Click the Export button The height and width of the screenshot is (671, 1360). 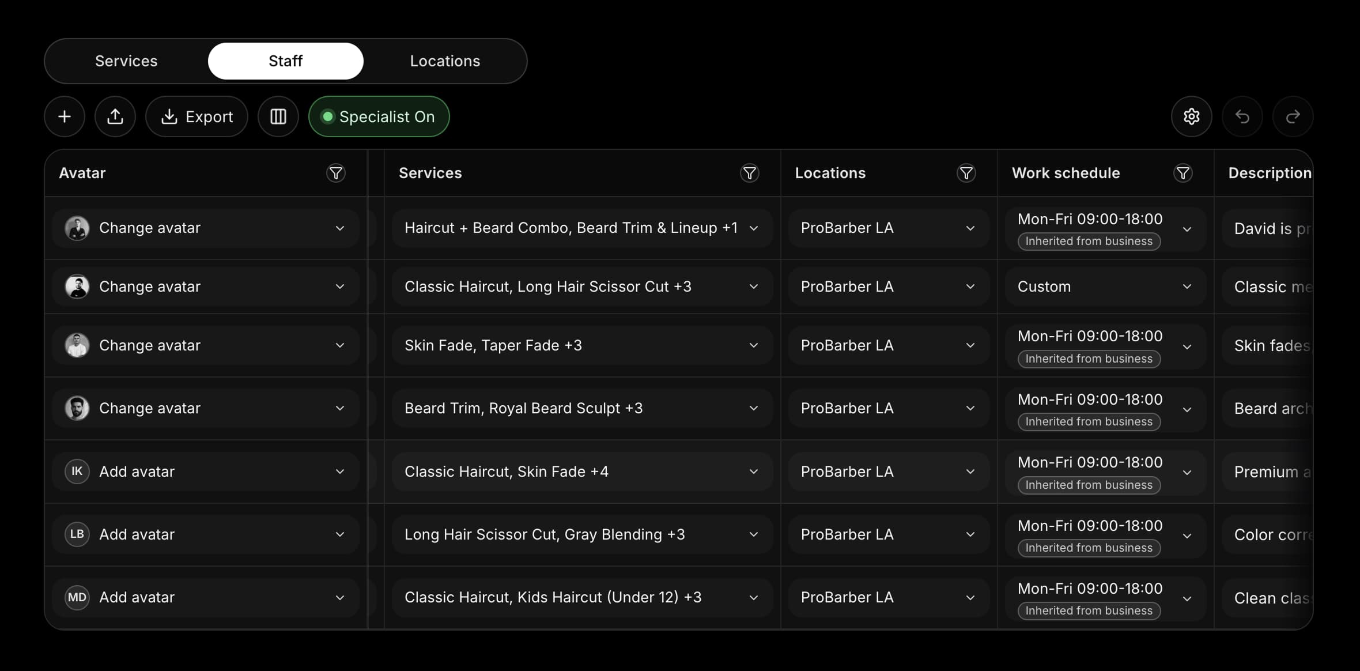pyautogui.click(x=197, y=116)
